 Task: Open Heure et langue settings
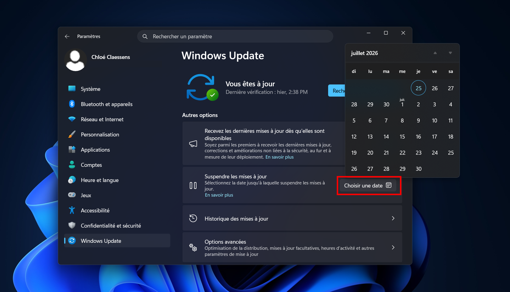point(117,180)
